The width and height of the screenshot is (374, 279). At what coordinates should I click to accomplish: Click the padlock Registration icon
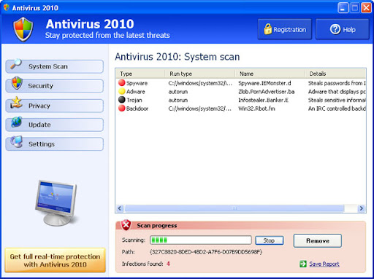267,29
